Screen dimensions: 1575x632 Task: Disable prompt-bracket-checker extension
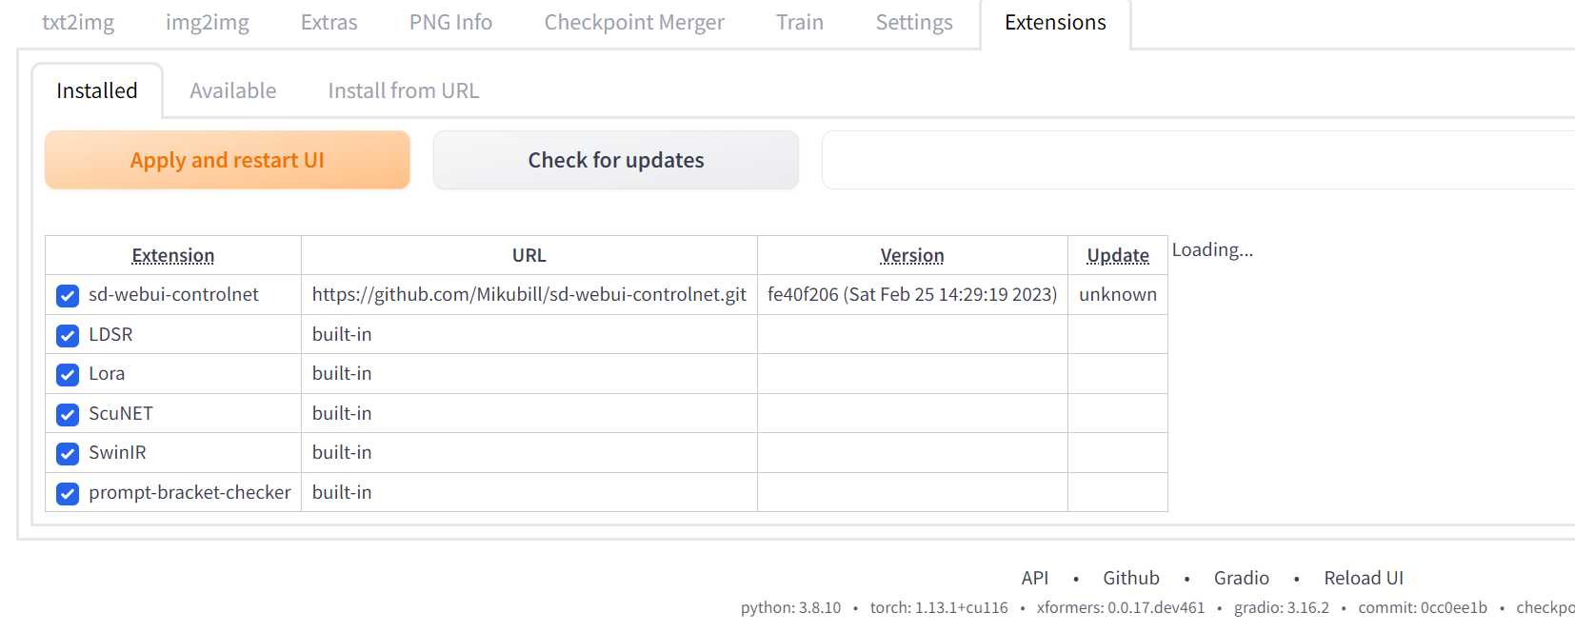(x=67, y=493)
